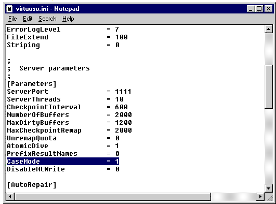The image size is (276, 204).
Task: Click the ErrorLogLevel line
Action: 63,30
